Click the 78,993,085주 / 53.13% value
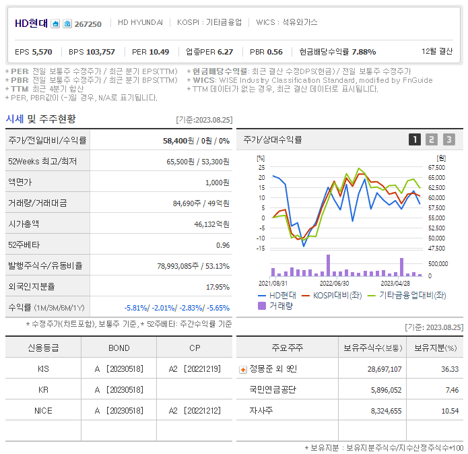 pos(193,266)
